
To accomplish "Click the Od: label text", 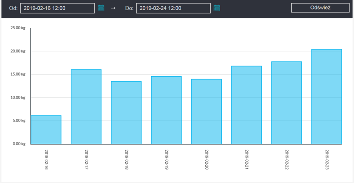I will [13, 8].
